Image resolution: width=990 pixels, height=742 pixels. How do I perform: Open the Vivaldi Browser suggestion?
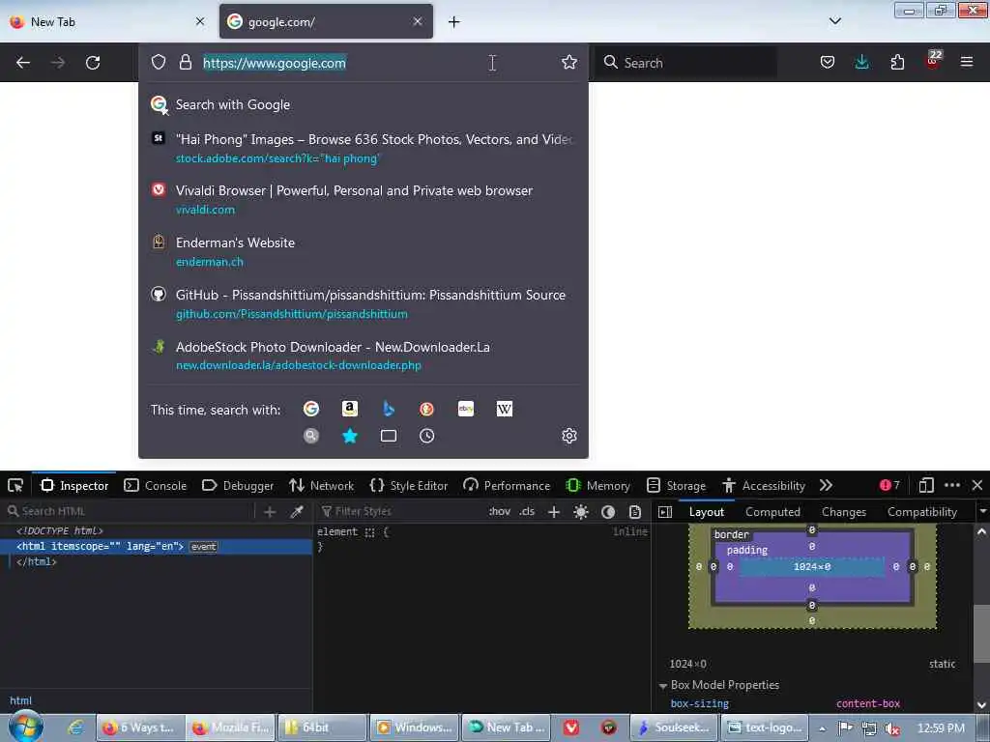point(364,199)
